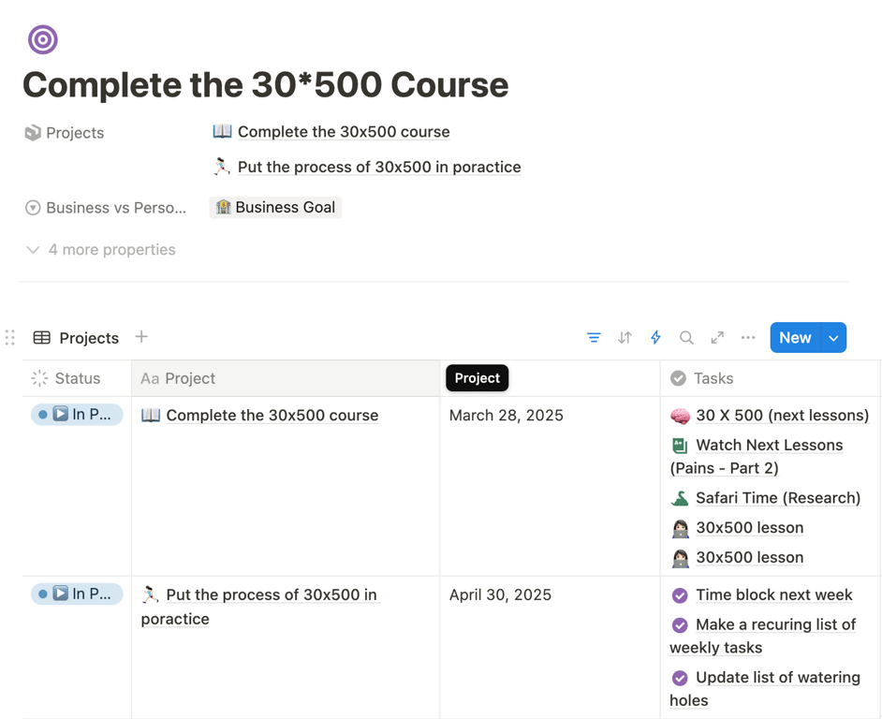Open the sort icon in the table toolbar
Image resolution: width=882 pixels, height=719 pixels.
[625, 337]
